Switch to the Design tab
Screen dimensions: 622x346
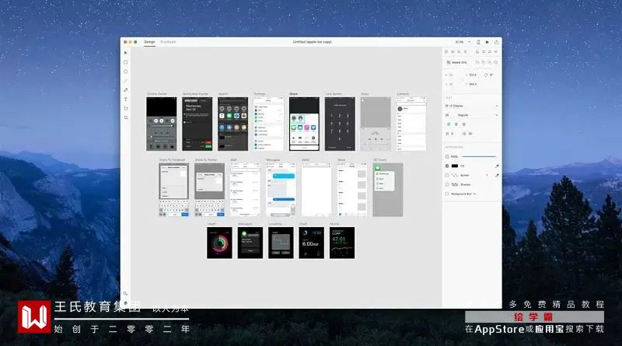pyautogui.click(x=149, y=42)
